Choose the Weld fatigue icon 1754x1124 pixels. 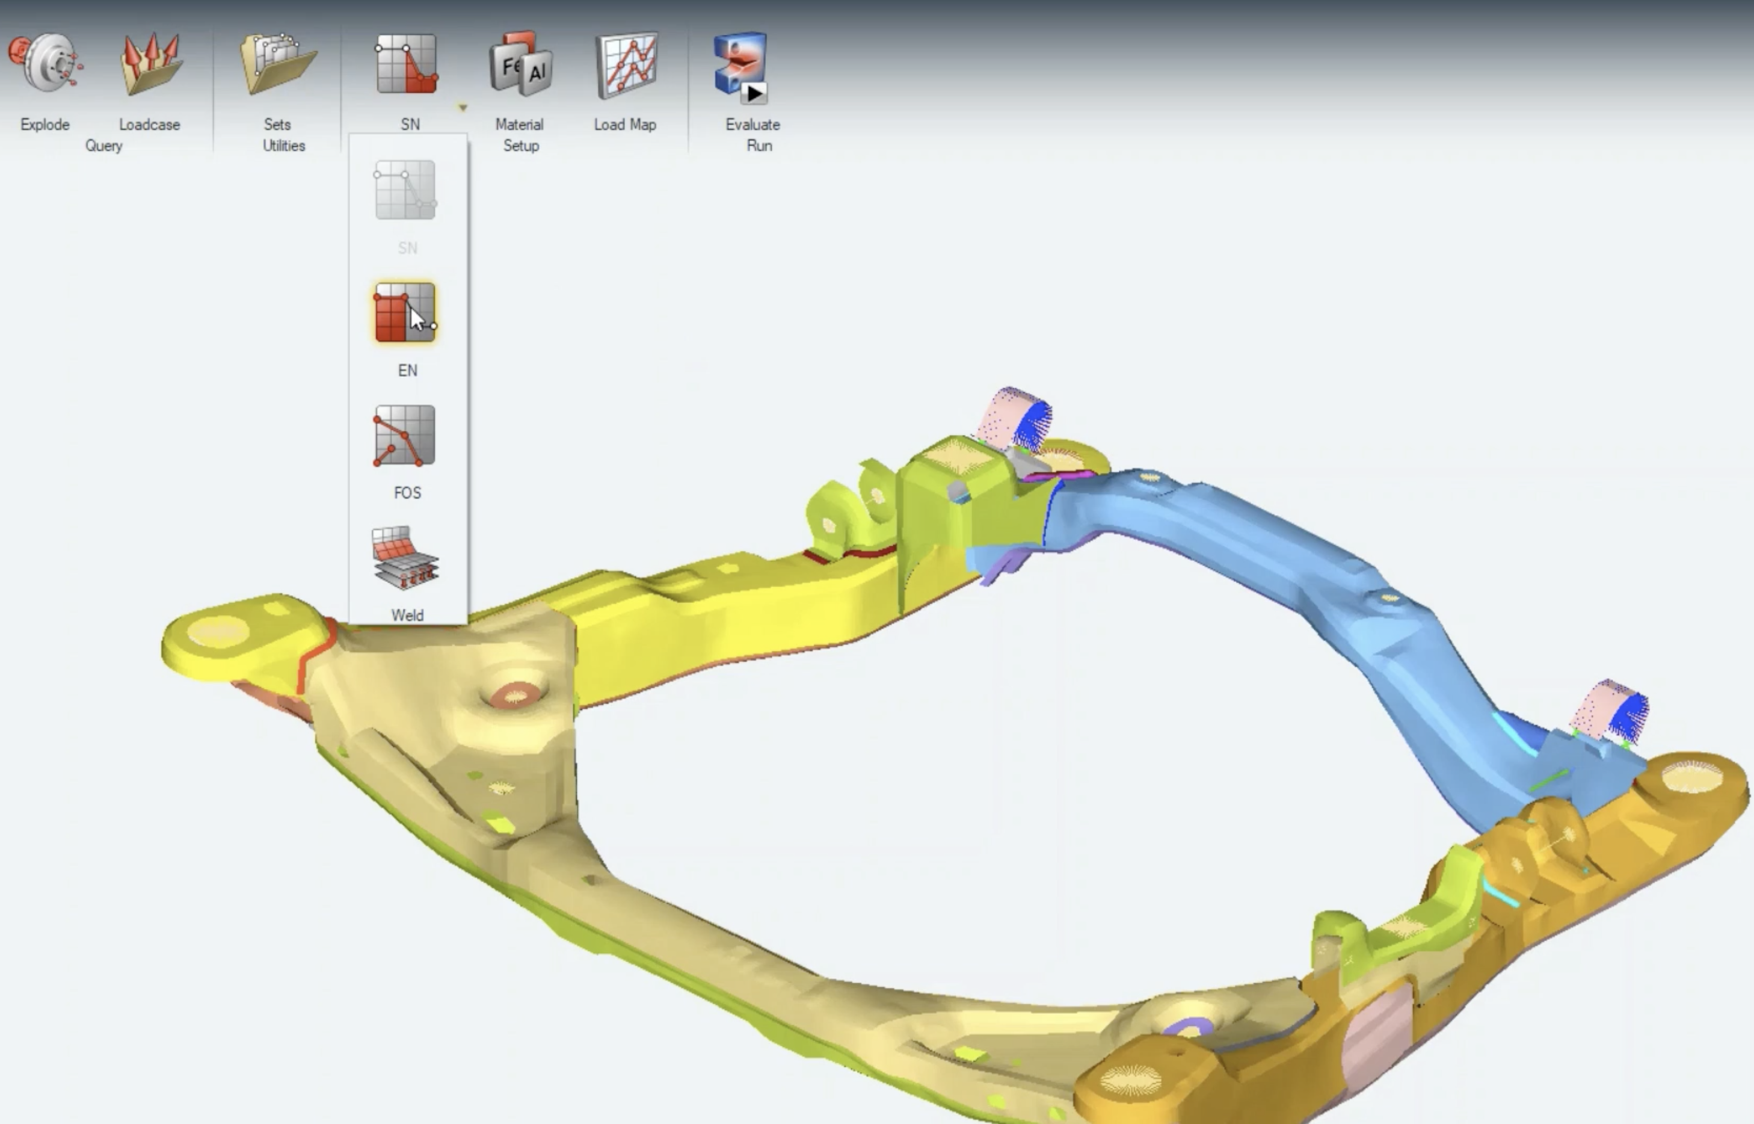coord(405,558)
